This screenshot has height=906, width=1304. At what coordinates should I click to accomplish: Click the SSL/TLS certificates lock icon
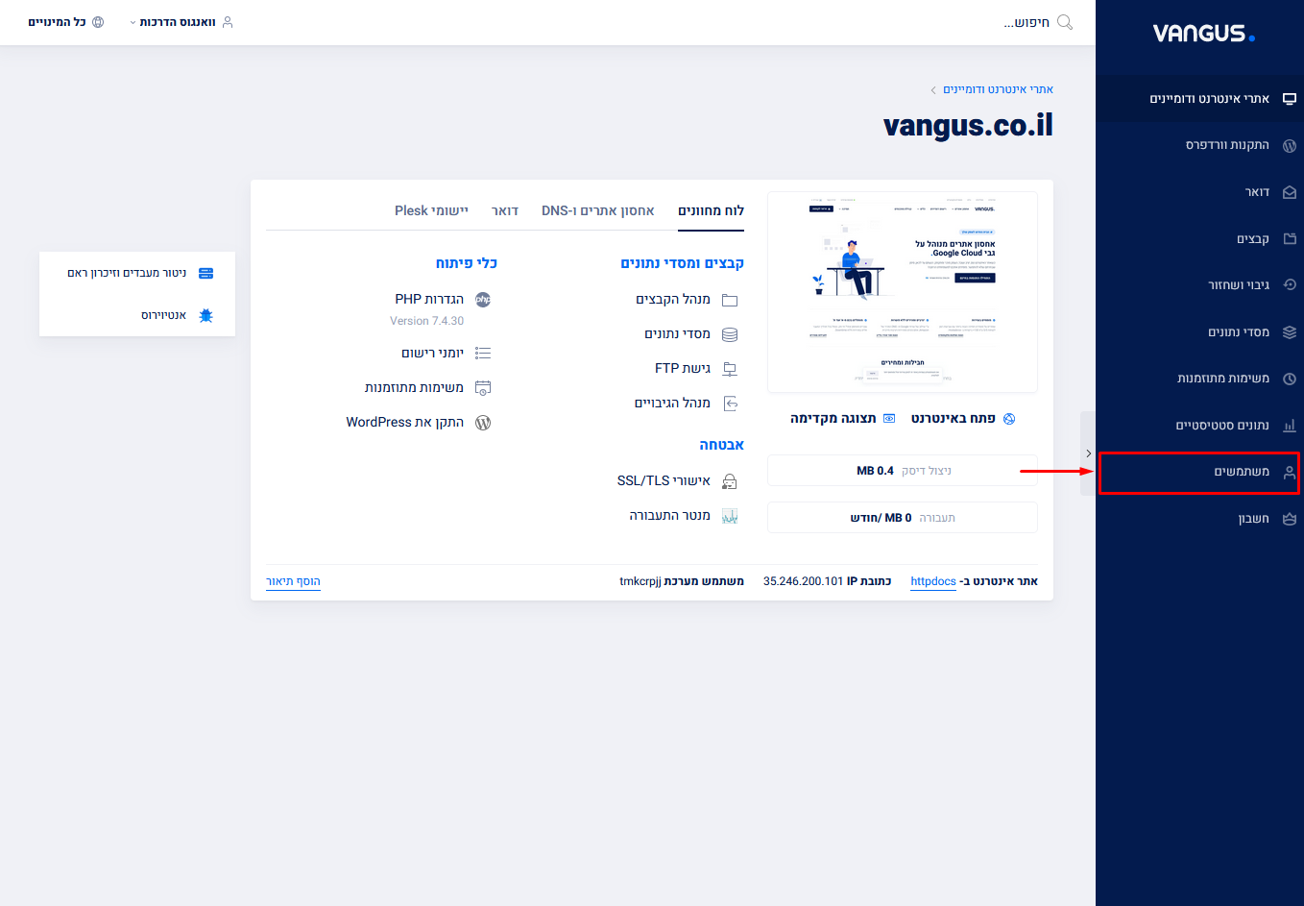[x=730, y=481]
